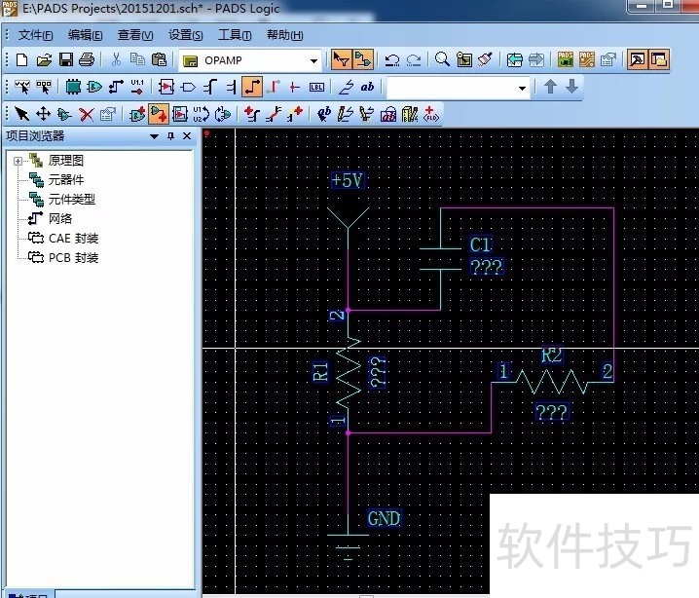Click the Add Part tool icon
699x598 pixels.
137,114
